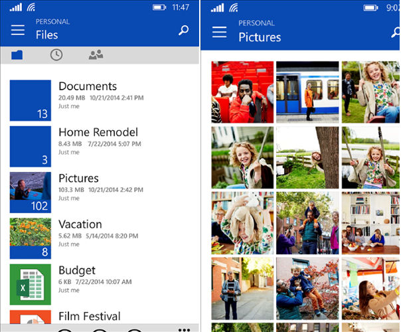Open photo of girl swinging near wooden fence
401x332 pixels.
(x=371, y=157)
